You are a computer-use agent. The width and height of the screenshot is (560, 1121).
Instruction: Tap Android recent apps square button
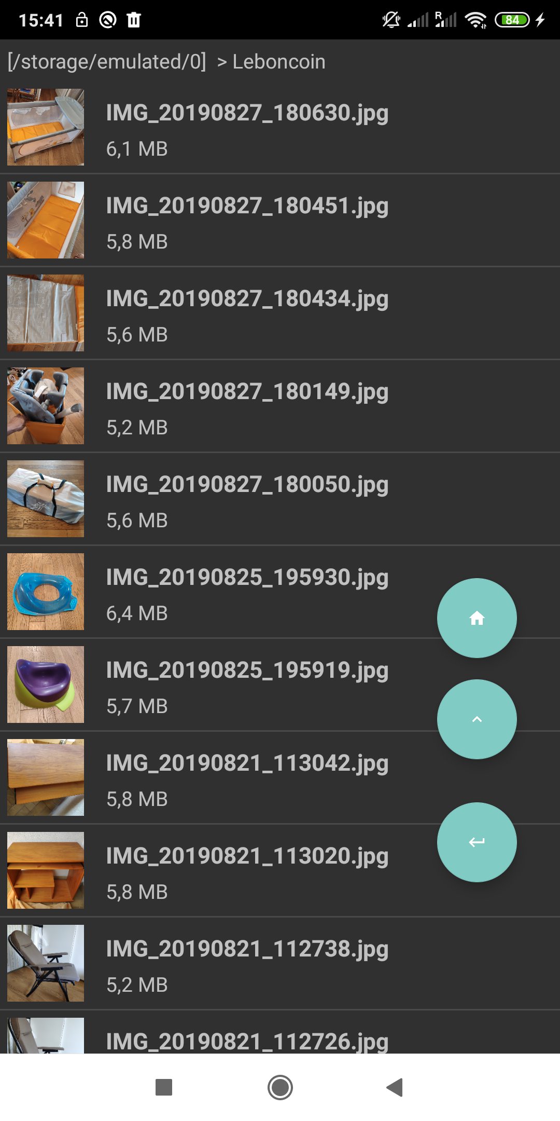pos(164,1087)
